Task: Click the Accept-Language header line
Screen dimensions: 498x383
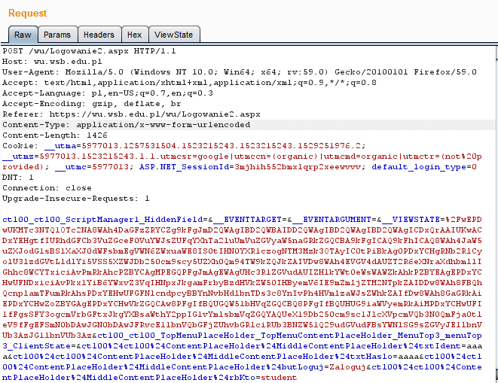Action: pyautogui.click(x=107, y=93)
